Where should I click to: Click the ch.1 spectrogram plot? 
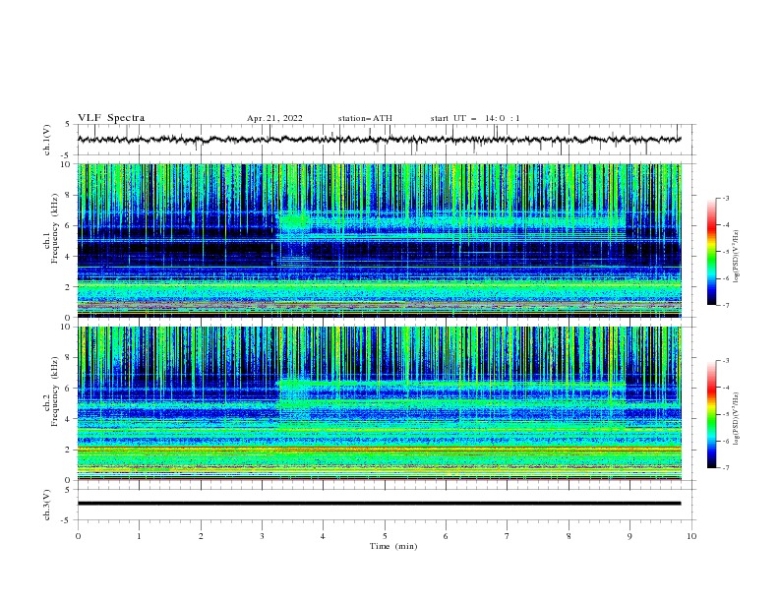click(379, 240)
